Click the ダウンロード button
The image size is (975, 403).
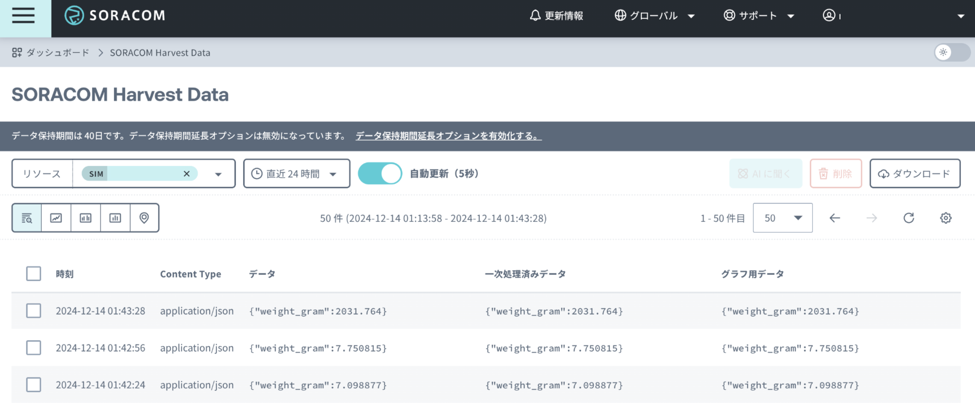915,174
